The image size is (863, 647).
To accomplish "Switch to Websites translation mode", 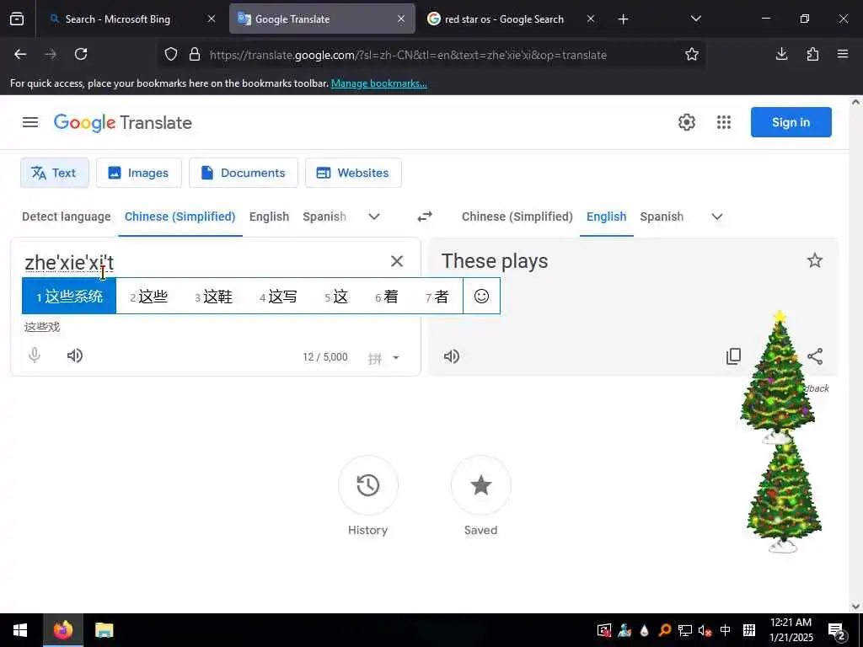I will [353, 173].
